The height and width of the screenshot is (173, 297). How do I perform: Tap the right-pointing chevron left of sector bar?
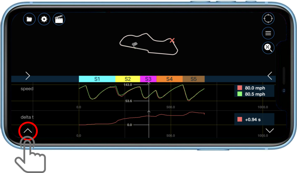pos(27,76)
